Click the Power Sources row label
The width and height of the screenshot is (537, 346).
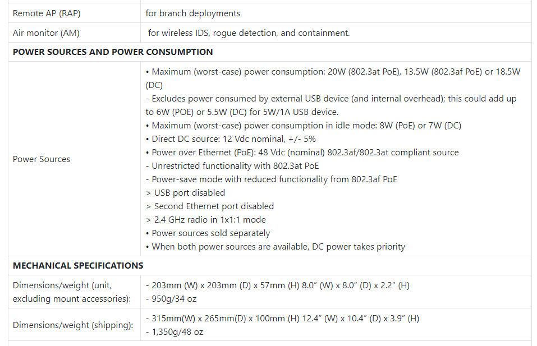[42, 159]
